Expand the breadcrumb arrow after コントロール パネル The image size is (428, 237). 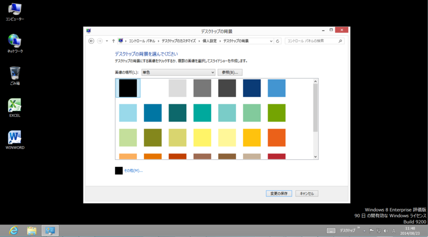click(x=158, y=41)
